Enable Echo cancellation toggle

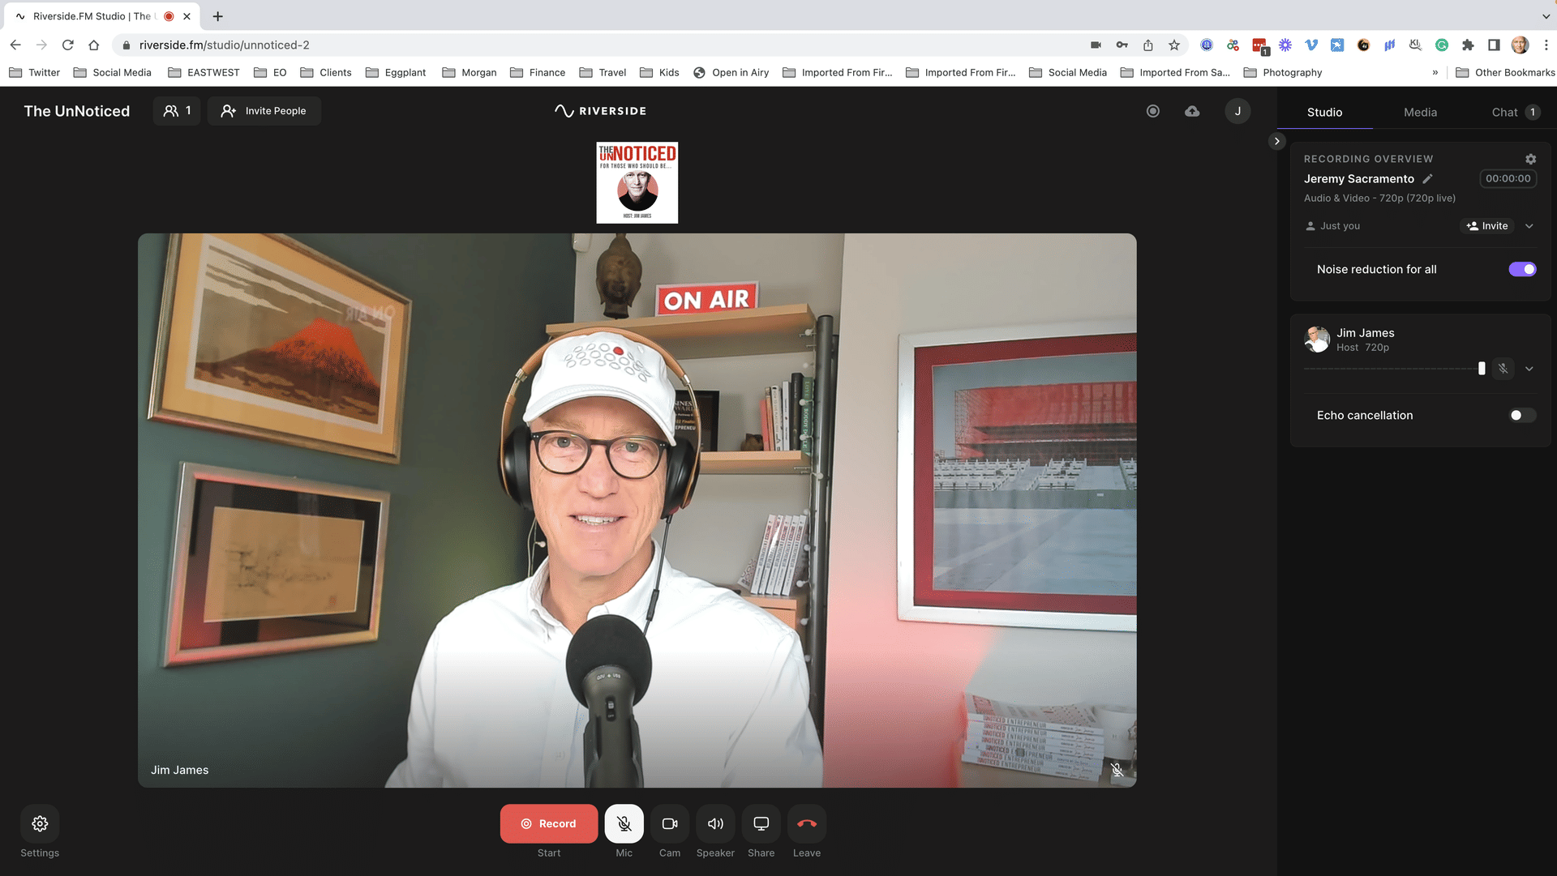point(1521,415)
